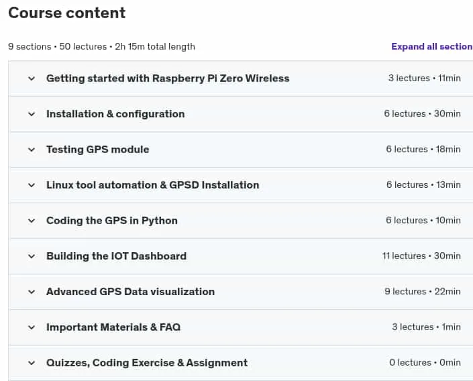Click the 0 lectures • 0min label
This screenshot has height=381, width=473.
tap(425, 363)
